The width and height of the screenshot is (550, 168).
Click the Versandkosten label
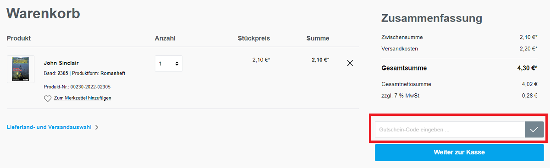[x=400, y=49]
